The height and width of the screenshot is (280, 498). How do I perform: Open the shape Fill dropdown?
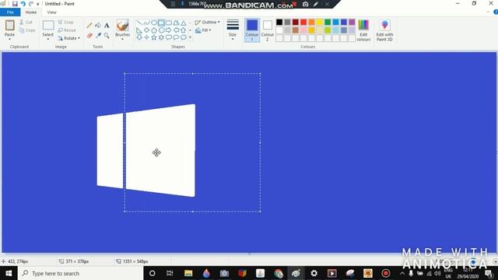click(203, 30)
